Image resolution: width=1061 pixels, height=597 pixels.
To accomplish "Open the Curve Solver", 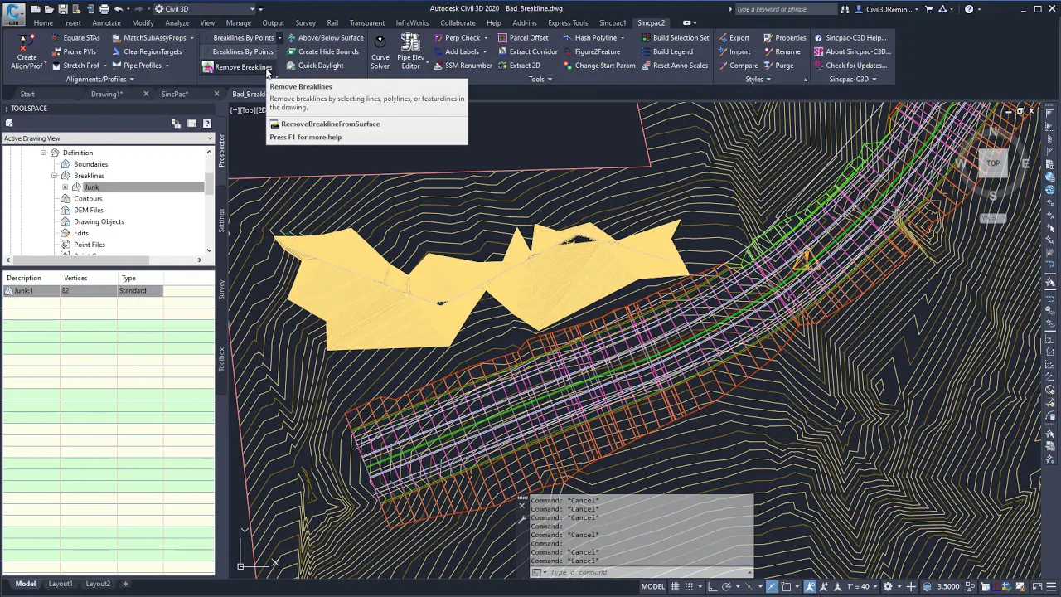I will point(380,52).
